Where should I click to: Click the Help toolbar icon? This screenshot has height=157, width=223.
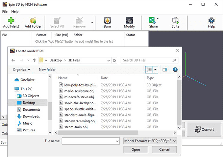211,23
